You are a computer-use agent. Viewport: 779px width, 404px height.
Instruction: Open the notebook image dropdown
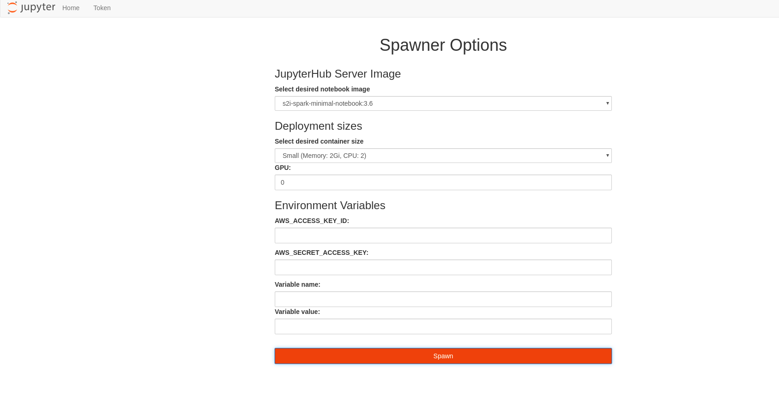[443, 103]
